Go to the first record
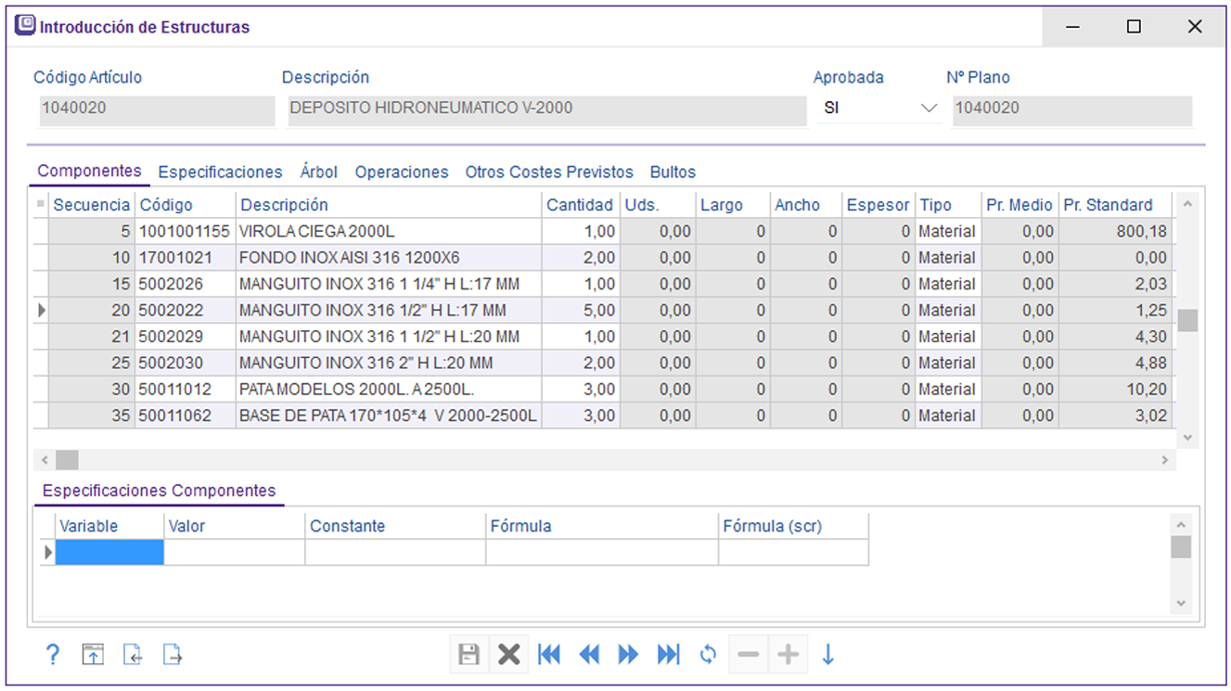This screenshot has height=691, width=1231. click(549, 655)
